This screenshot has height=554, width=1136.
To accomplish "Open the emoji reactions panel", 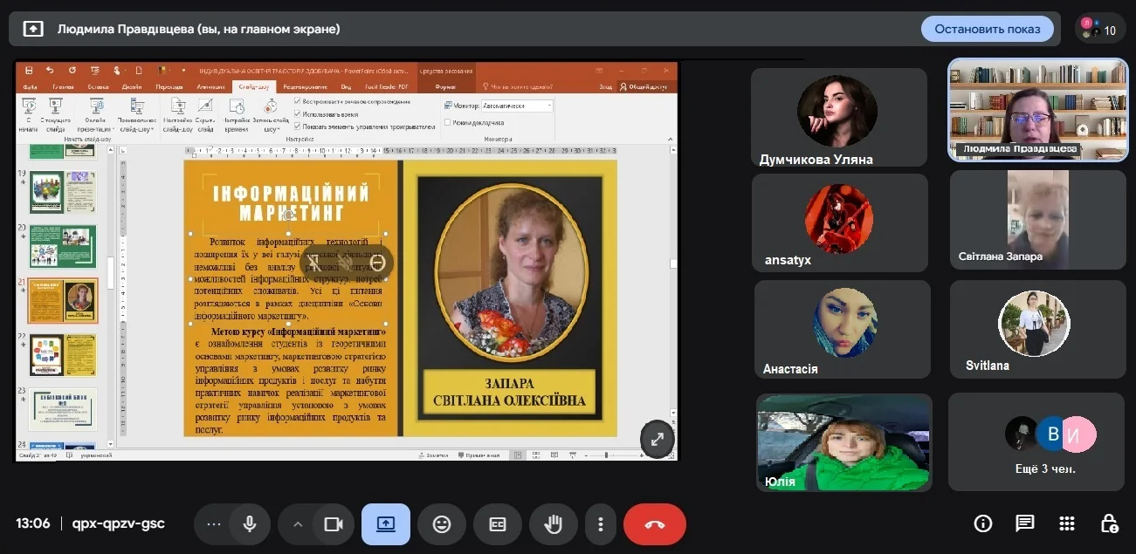I will [442, 524].
